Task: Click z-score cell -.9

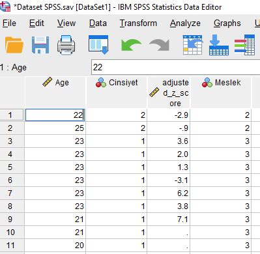Action: point(169,128)
